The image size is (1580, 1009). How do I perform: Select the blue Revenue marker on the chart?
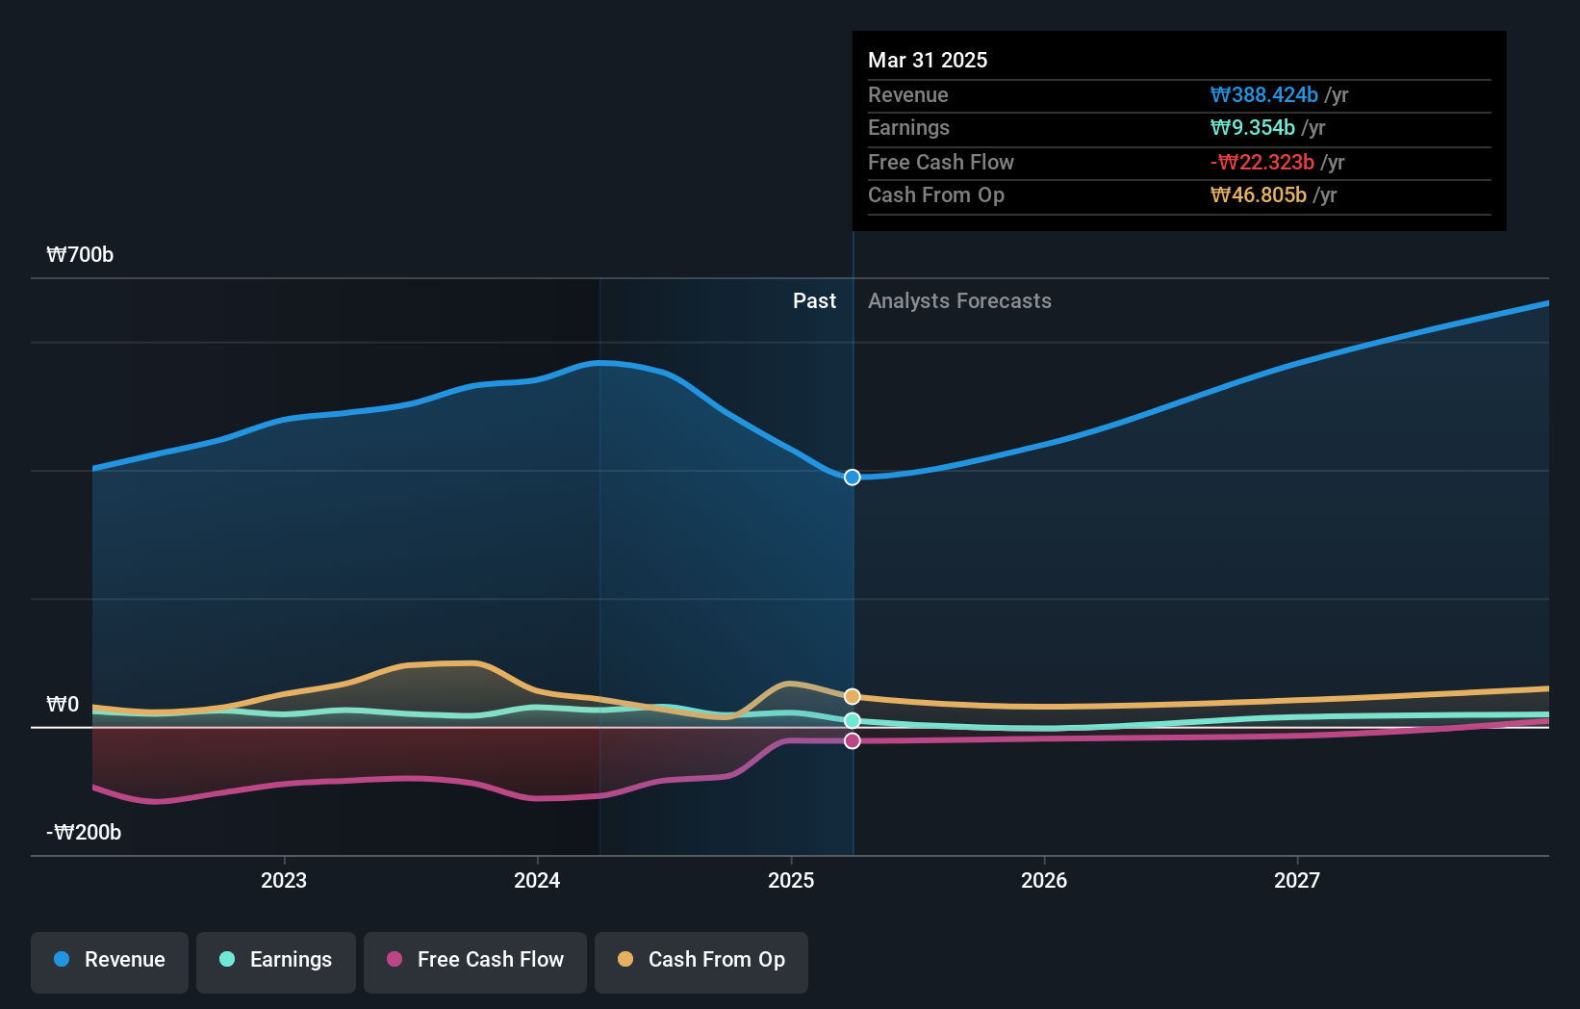click(851, 477)
